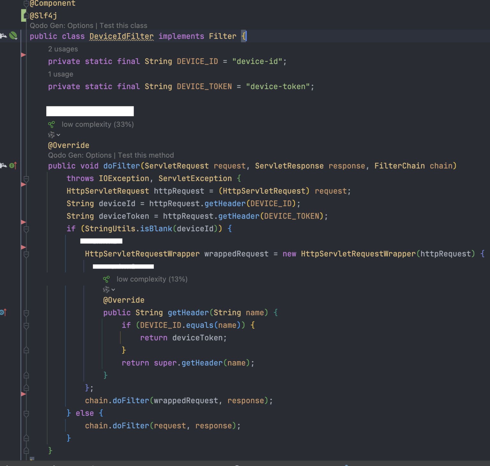Open Qodo Gen Options above the class declaration
The width and height of the screenshot is (490, 466).
click(78, 25)
